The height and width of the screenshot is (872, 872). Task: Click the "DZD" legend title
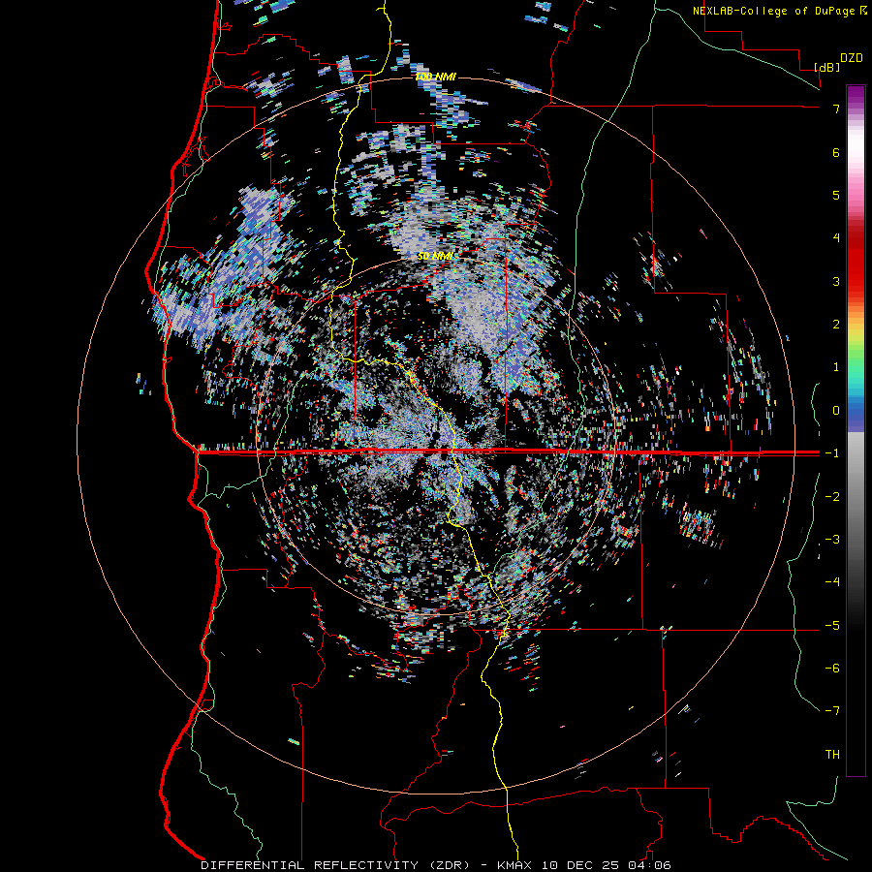[852, 58]
